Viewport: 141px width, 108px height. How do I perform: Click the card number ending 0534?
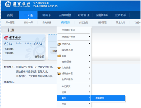[23, 44]
